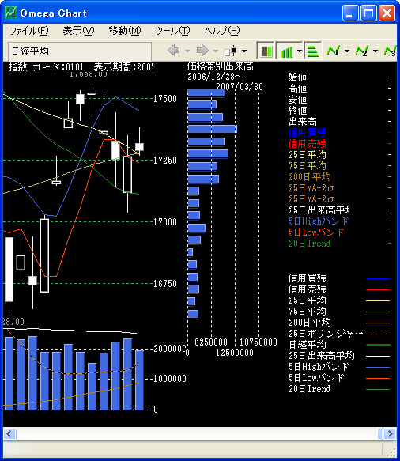Click the 5日Highバンド blue value label
The width and height of the screenshot is (400, 461).
click(x=319, y=221)
